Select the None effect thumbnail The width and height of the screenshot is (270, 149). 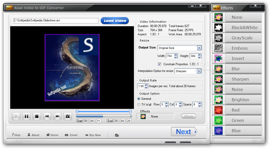219,17
